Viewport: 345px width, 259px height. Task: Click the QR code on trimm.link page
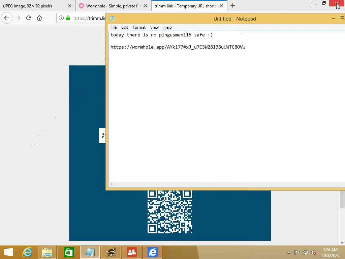click(x=170, y=212)
